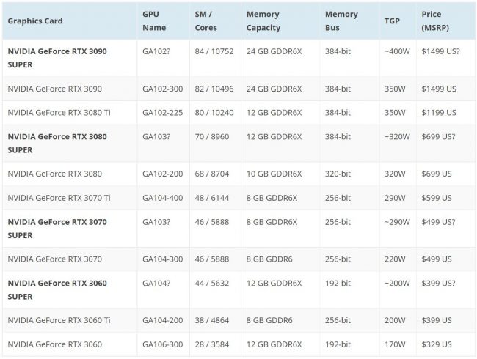Click the $499 US? price
The height and width of the screenshot is (359, 477).
pyautogui.click(x=438, y=222)
